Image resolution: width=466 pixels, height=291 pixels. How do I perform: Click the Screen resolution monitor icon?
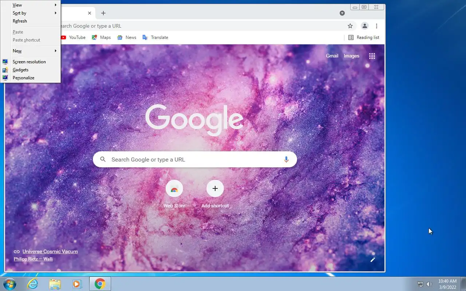pos(5,62)
